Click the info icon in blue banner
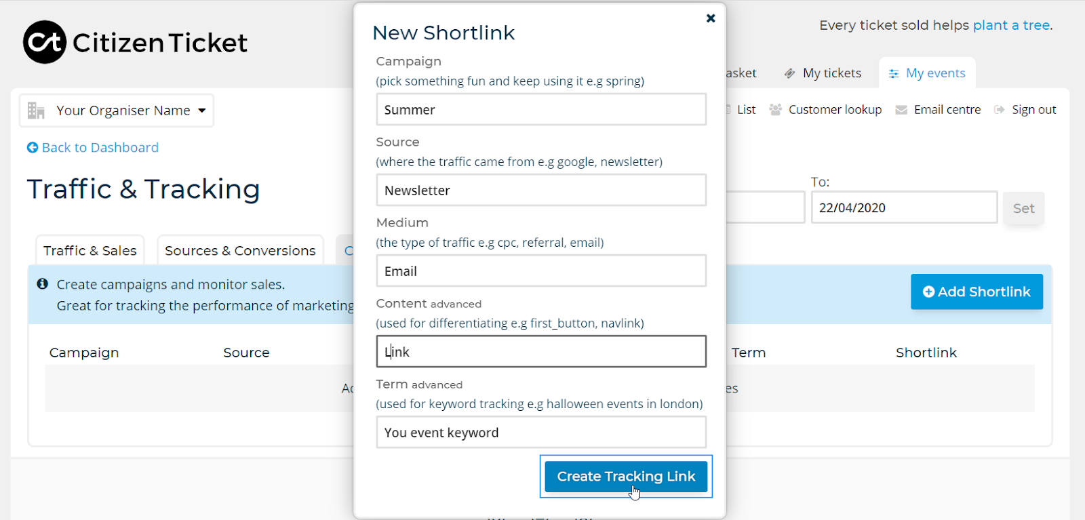Screen dimensions: 1085x520 (x=43, y=284)
